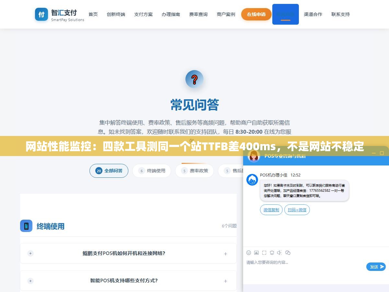This screenshot has width=389, height=292.
Task: Click the SmartPay 付 logo icon
Action: tap(41, 14)
